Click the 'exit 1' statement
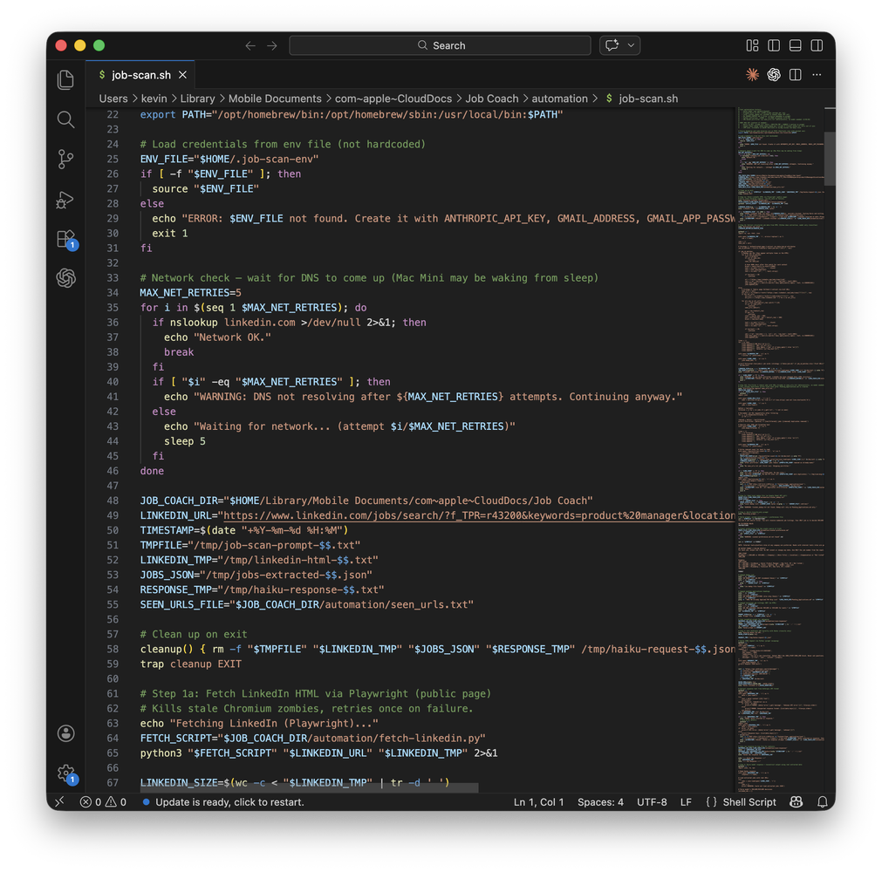 point(170,234)
